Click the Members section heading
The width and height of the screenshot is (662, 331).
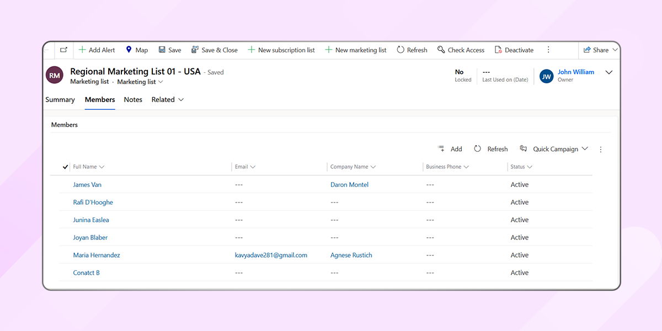pyautogui.click(x=65, y=125)
